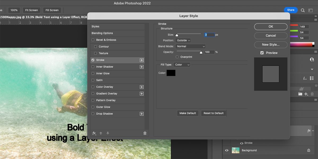Screen dimensions: 318x159
Task: Add another Color Overlay plus icon
Action: tap(142, 87)
